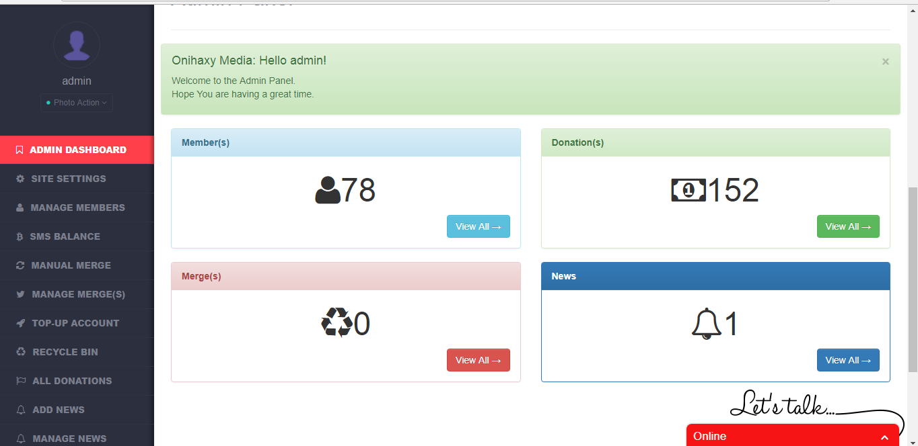Click View All on the Member(s) panel
Viewport: 918px width, 446px height.
478,226
